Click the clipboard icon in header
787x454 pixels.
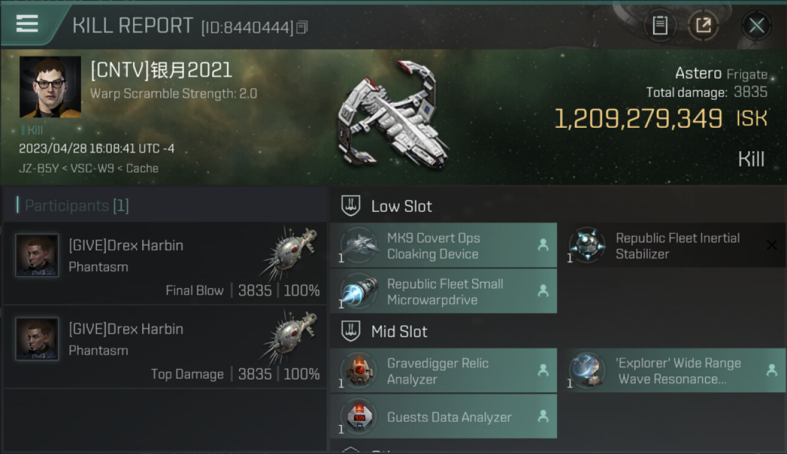click(659, 25)
